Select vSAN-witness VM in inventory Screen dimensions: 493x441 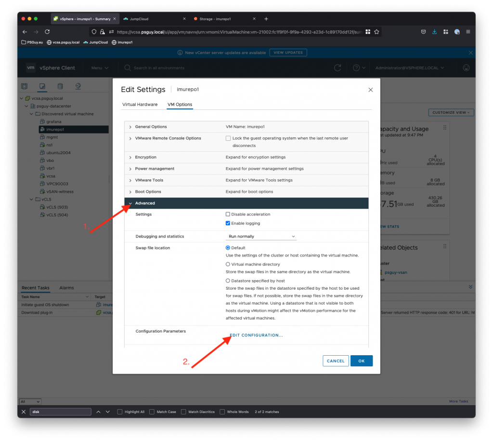[60, 192]
